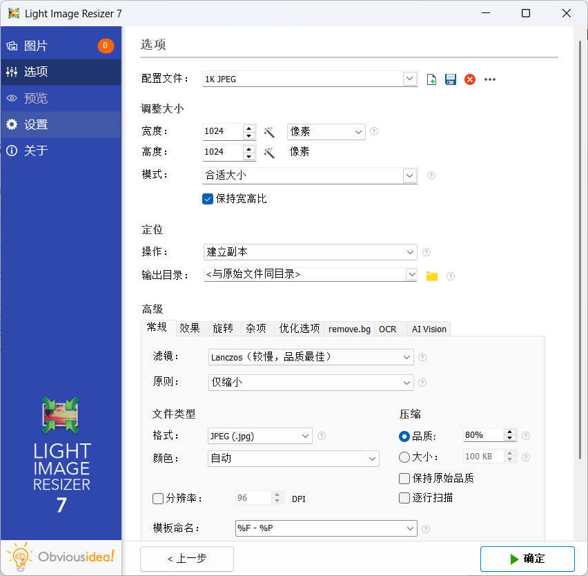The image size is (588, 576).
Task: Click the 高度 1024 input field
Action: tap(223, 152)
